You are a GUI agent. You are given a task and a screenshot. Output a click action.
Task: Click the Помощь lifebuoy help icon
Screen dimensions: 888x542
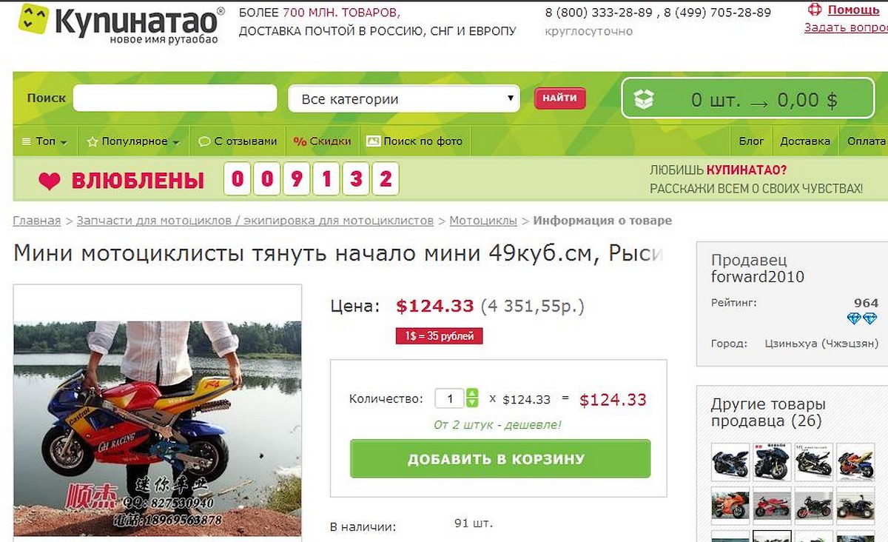815,10
